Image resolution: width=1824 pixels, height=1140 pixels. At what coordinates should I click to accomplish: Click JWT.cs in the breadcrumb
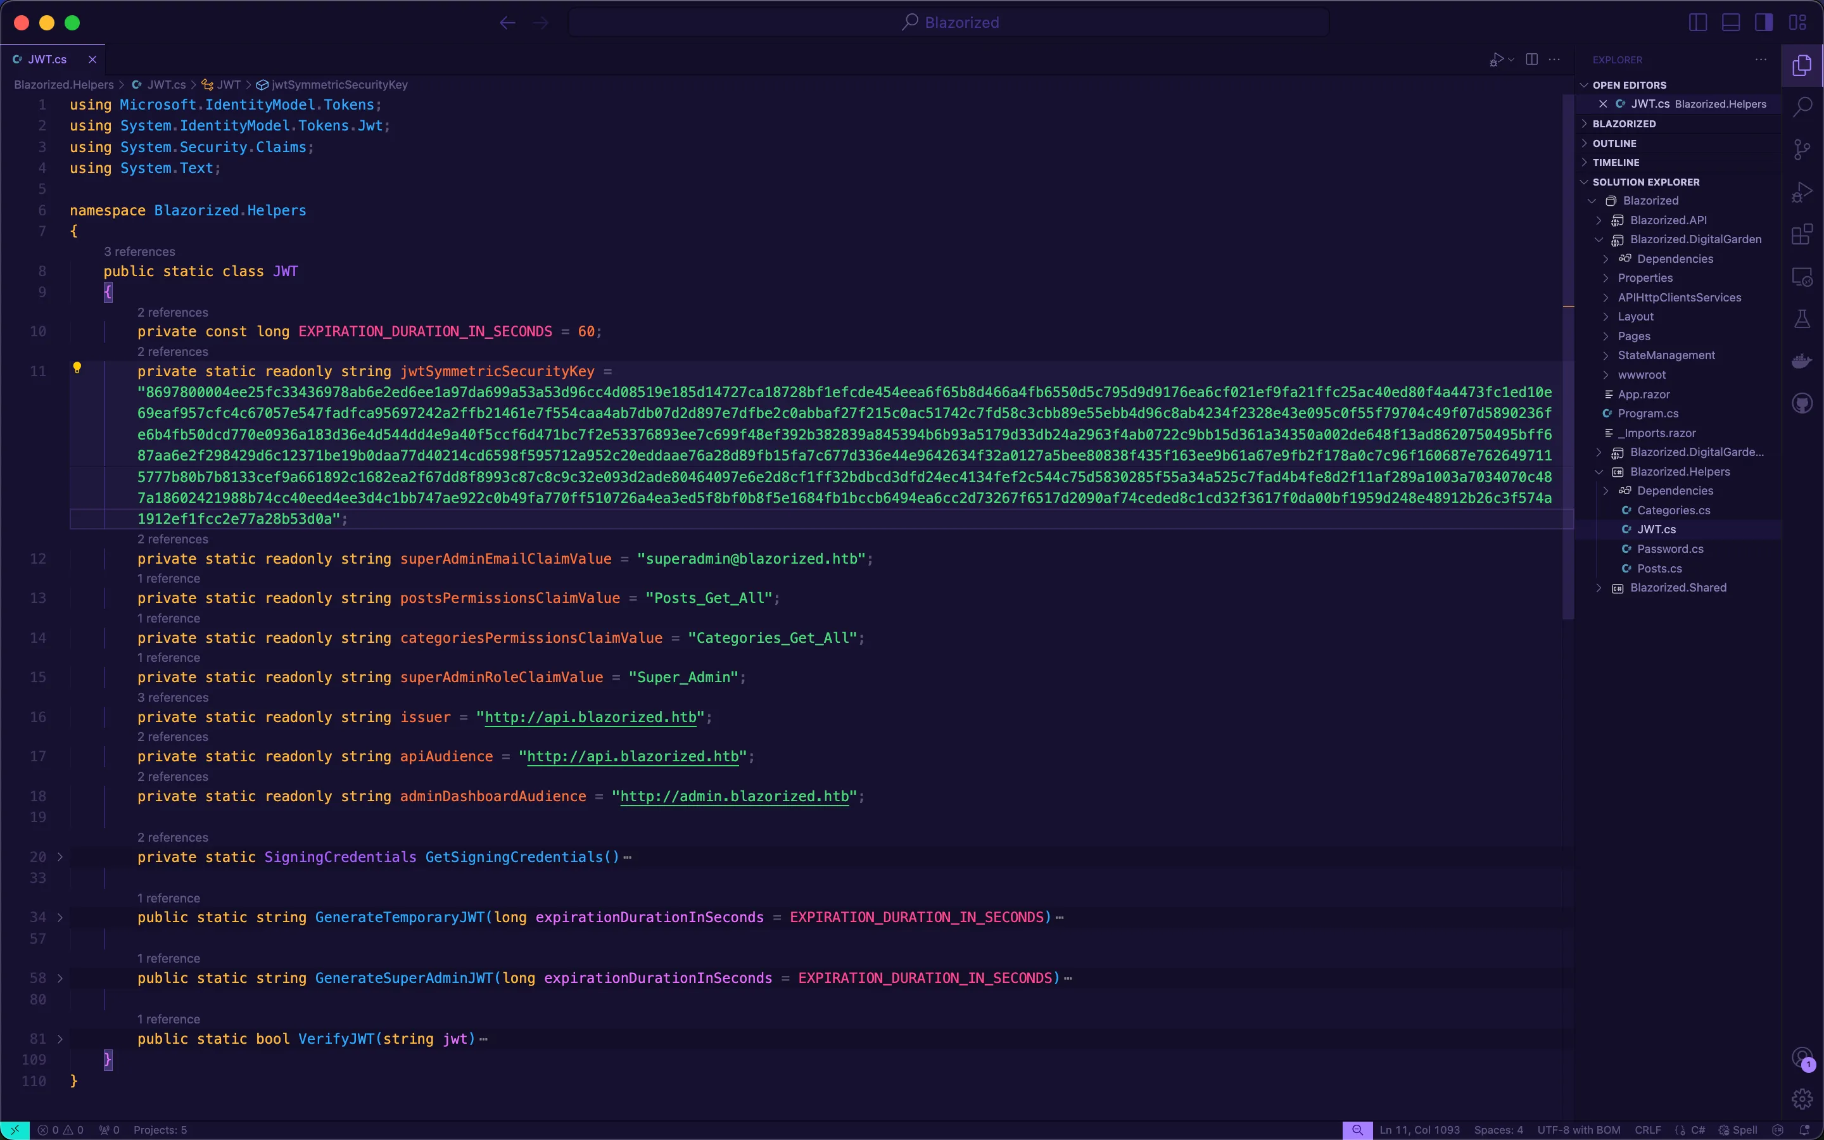point(167,84)
